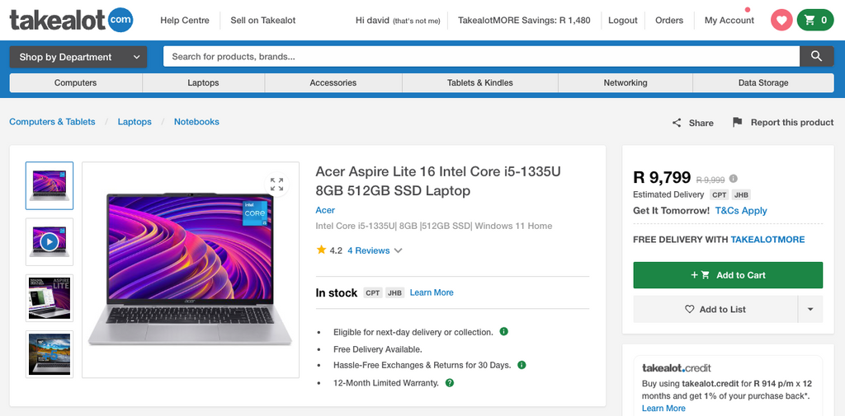This screenshot has height=416, width=845.
Task: Click Report this product flag
Action: (x=737, y=122)
